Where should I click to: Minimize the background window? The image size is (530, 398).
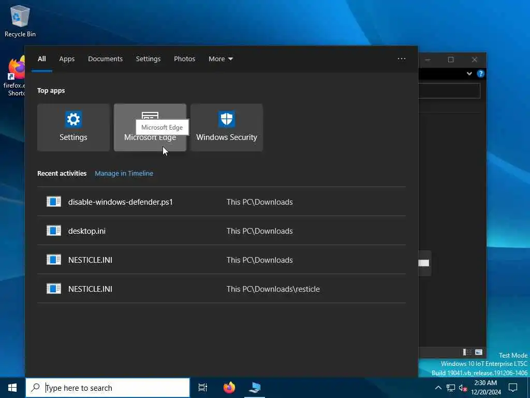click(x=428, y=60)
